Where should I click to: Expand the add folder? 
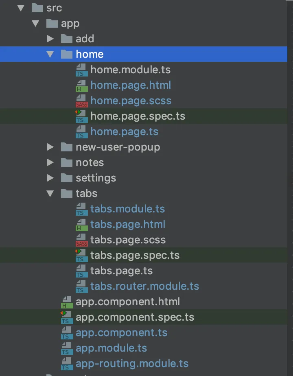pyautogui.click(x=50, y=39)
